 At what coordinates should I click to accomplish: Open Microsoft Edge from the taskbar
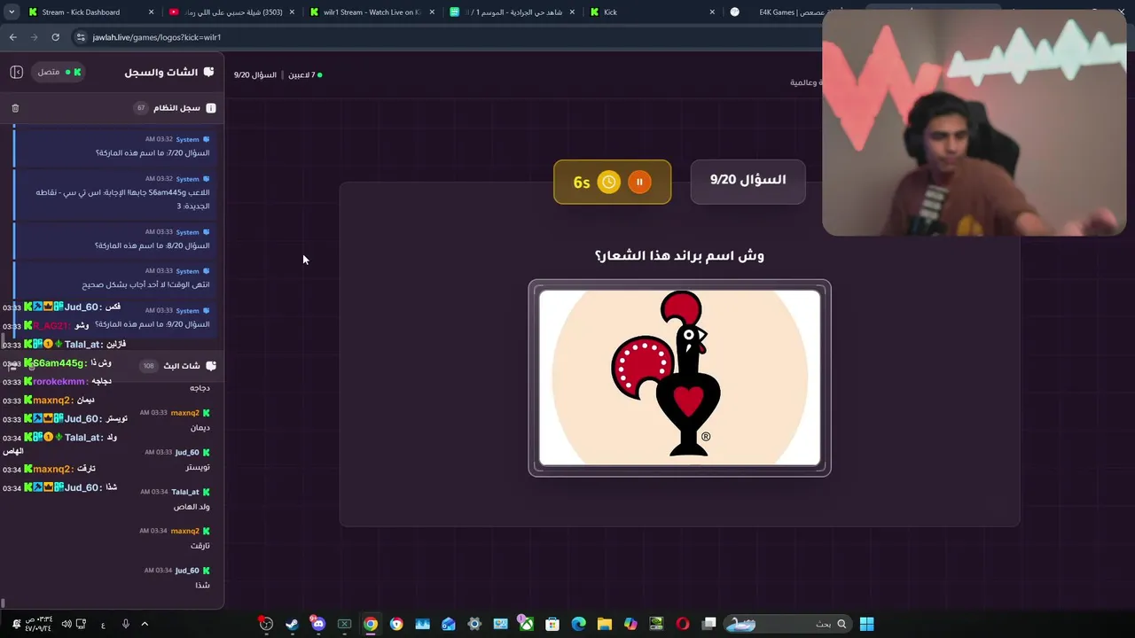click(x=578, y=624)
